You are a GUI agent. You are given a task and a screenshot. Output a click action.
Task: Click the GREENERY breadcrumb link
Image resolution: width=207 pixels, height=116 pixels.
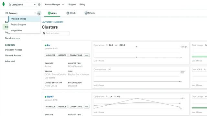coord(59,22)
